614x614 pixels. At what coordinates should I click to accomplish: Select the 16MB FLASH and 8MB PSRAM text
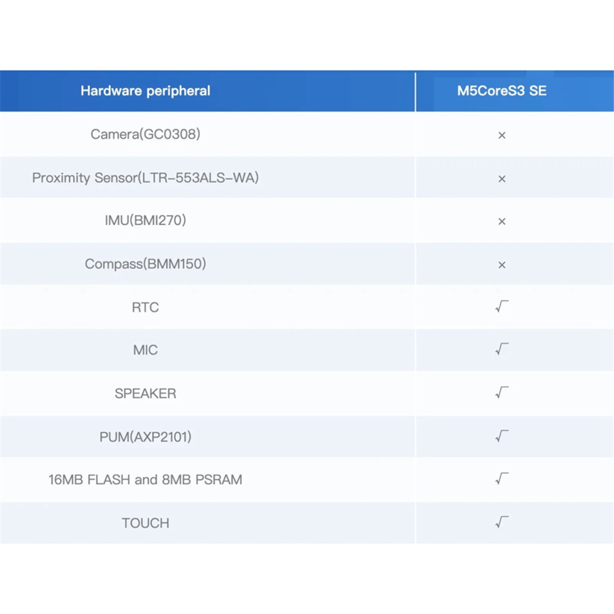click(x=145, y=479)
